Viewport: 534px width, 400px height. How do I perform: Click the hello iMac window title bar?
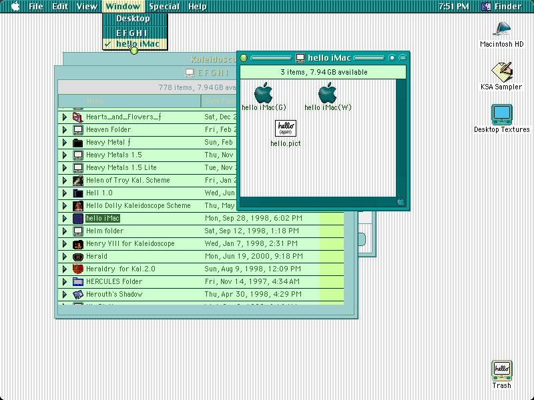coord(324,58)
